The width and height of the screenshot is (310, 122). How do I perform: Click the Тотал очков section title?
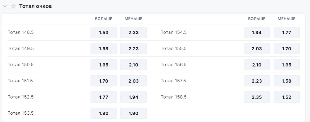(35, 6)
